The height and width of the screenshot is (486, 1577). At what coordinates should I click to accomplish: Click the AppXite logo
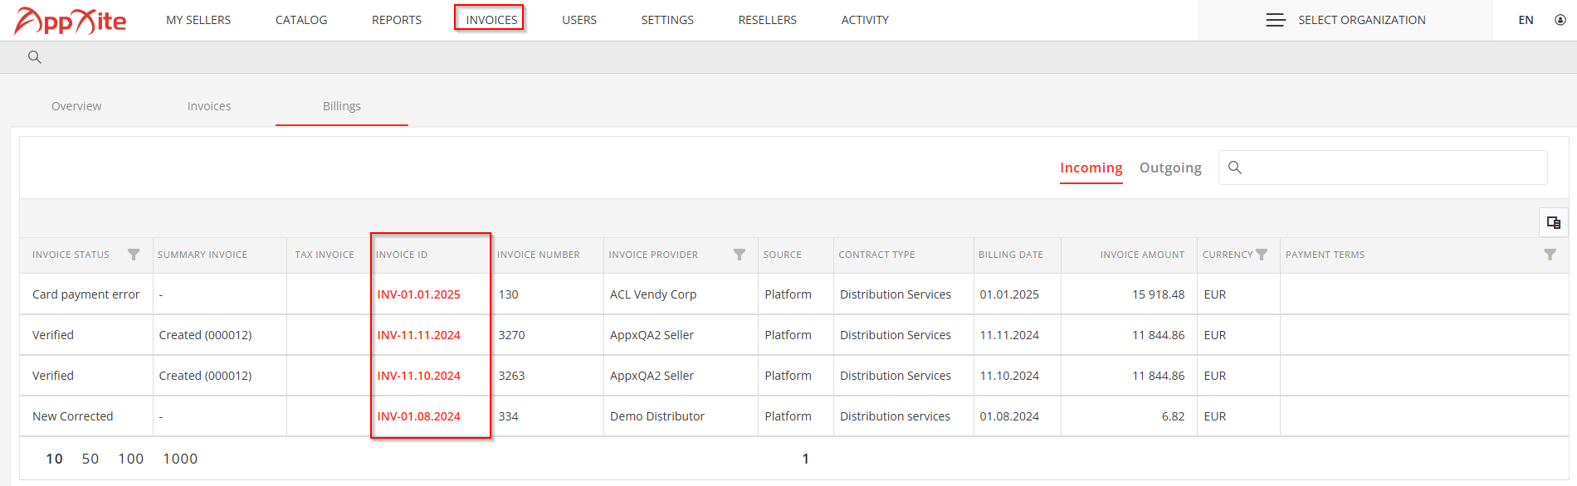click(x=71, y=21)
